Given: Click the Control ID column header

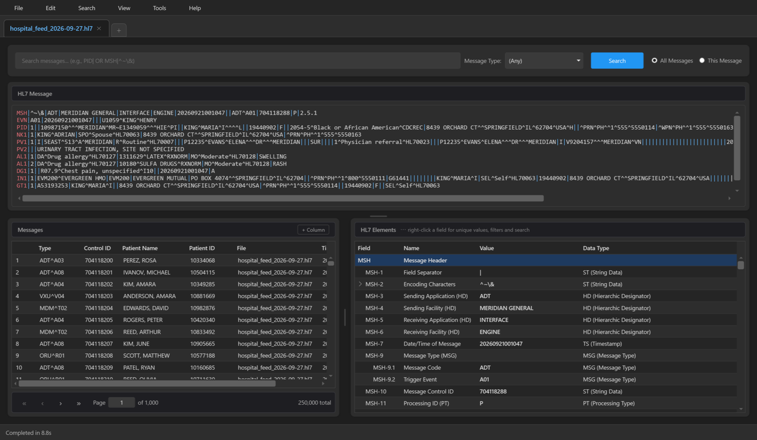Looking at the screenshot, I should coord(98,249).
